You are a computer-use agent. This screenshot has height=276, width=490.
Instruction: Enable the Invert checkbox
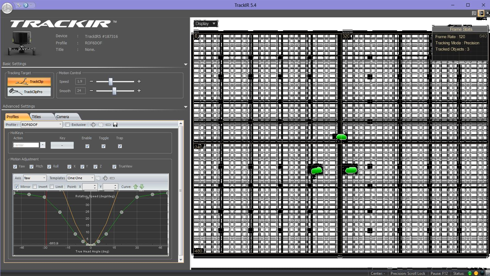35,187
